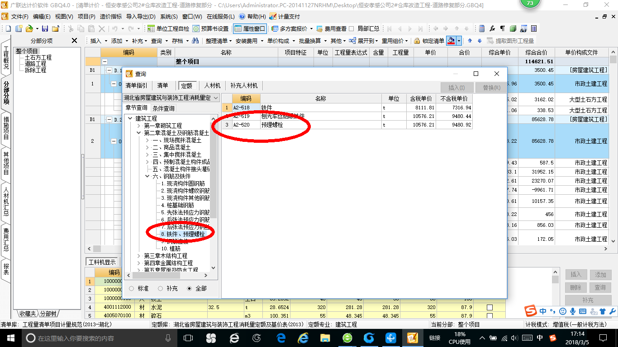
Task: Click the Windows Start button
Action: tap(10, 338)
